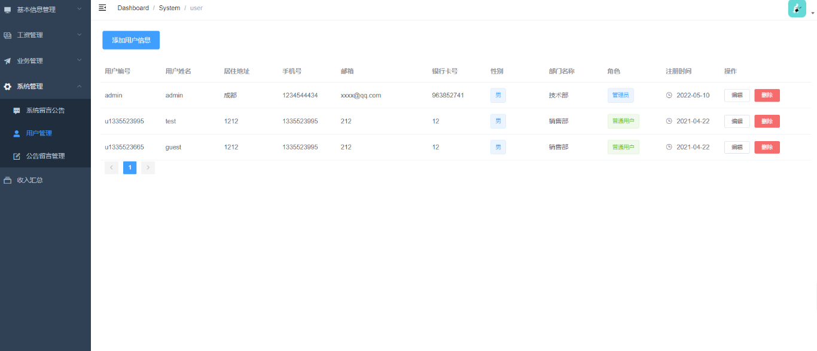Expand the 基本信息管理 submenu arrow
Image resolution: width=817 pixels, height=351 pixels.
[80, 9]
